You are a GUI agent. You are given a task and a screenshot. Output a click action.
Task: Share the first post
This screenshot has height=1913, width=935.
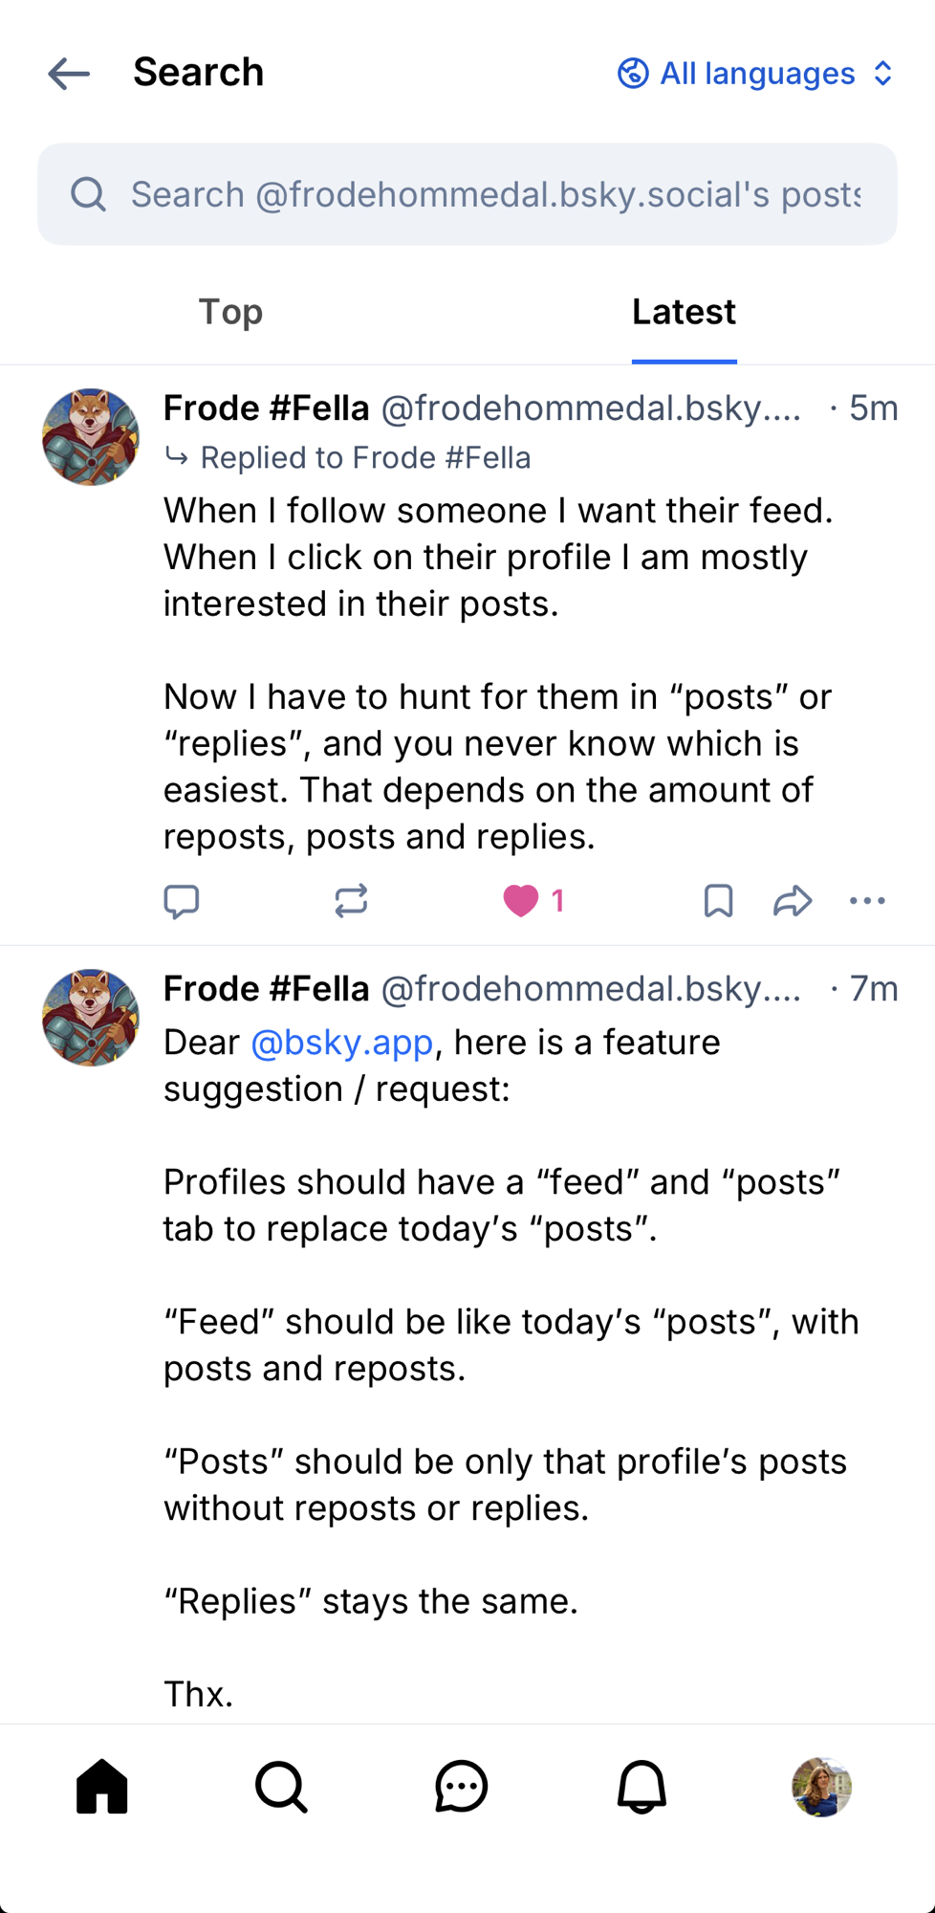coord(793,901)
